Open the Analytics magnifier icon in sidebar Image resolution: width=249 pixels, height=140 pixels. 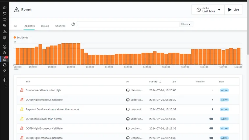coord(5,53)
